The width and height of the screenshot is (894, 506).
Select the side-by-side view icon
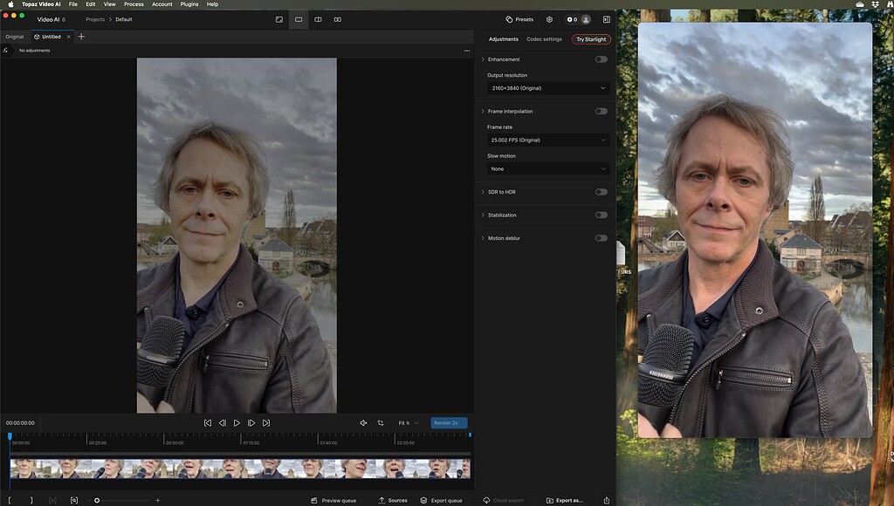[338, 19]
